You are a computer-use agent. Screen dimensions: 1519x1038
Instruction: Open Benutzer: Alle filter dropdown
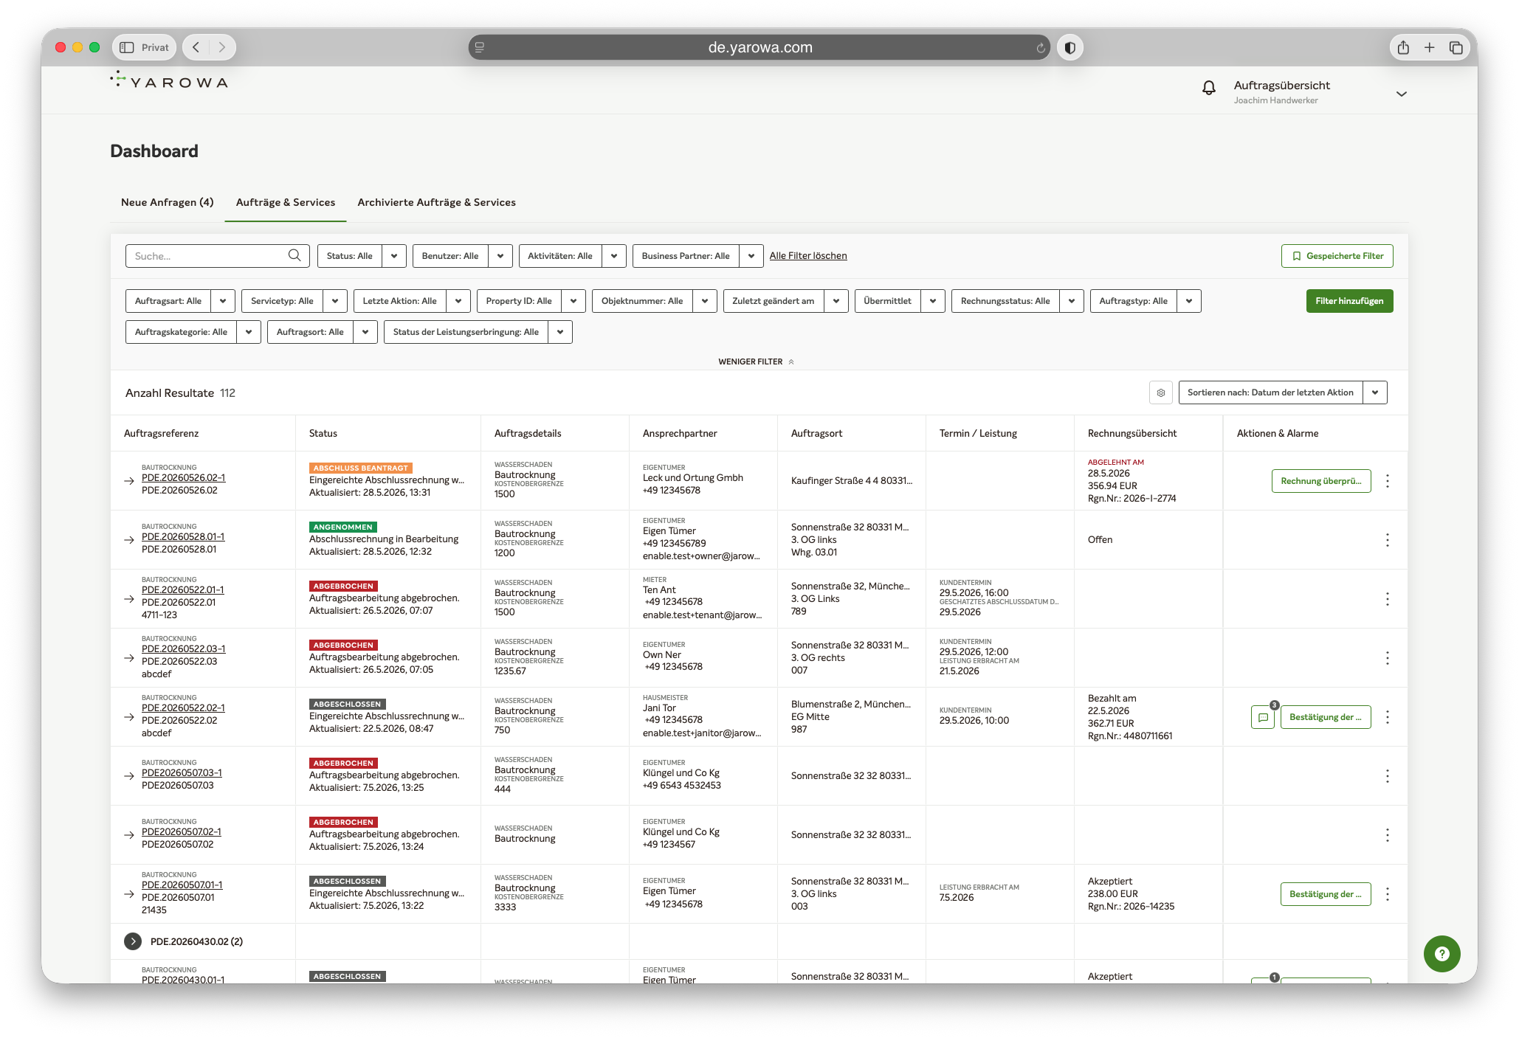coord(462,256)
